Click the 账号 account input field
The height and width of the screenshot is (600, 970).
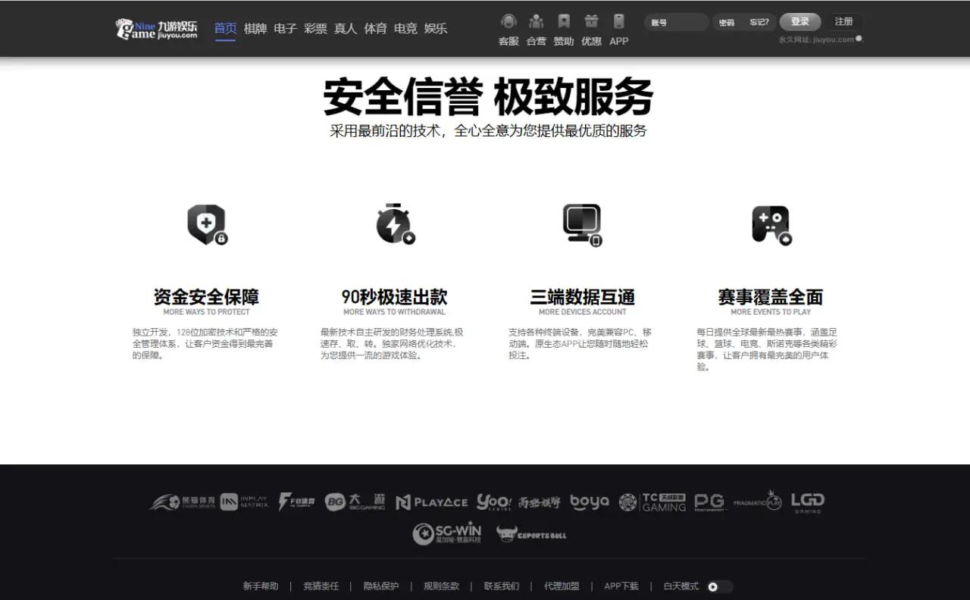674,22
